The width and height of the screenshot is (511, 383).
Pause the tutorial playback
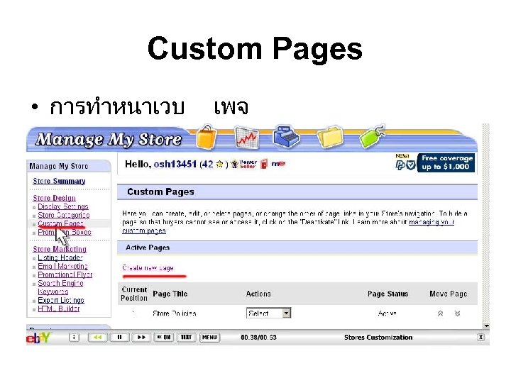coord(119,337)
